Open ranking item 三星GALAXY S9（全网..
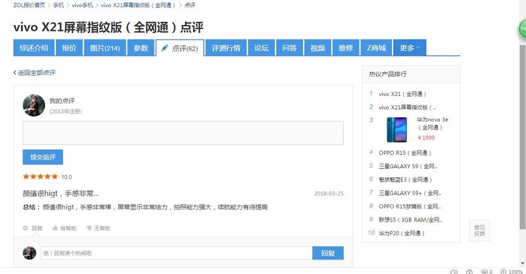 [408, 166]
